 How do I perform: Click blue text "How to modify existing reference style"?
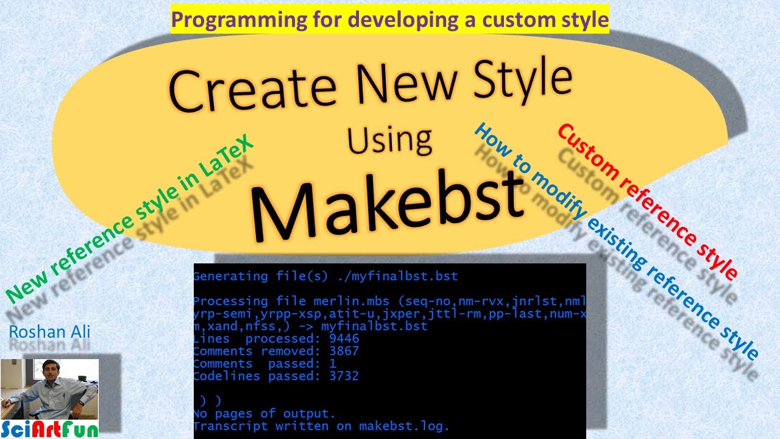(616, 241)
